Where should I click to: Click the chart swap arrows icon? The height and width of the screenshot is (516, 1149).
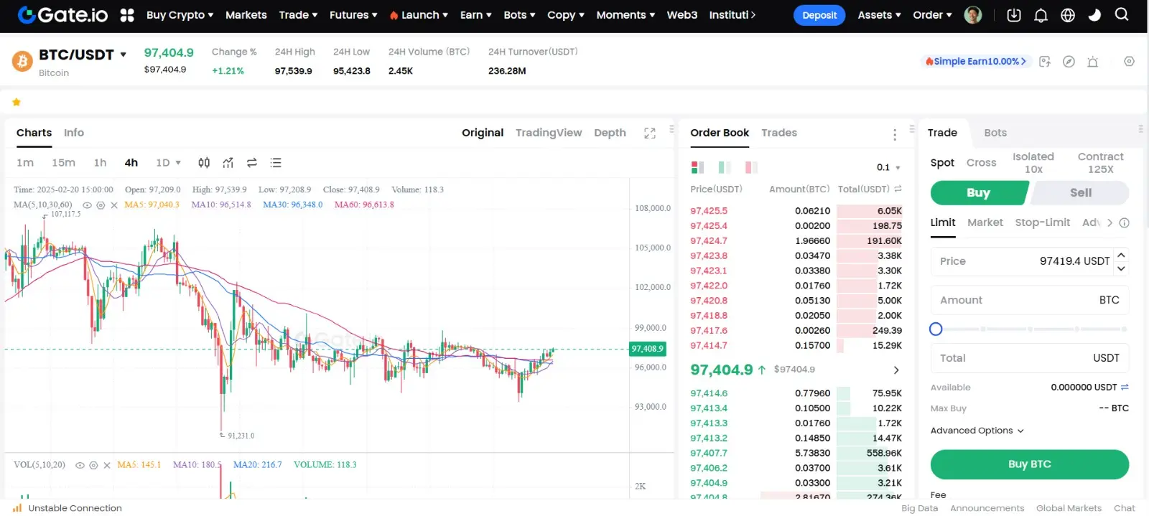252,163
